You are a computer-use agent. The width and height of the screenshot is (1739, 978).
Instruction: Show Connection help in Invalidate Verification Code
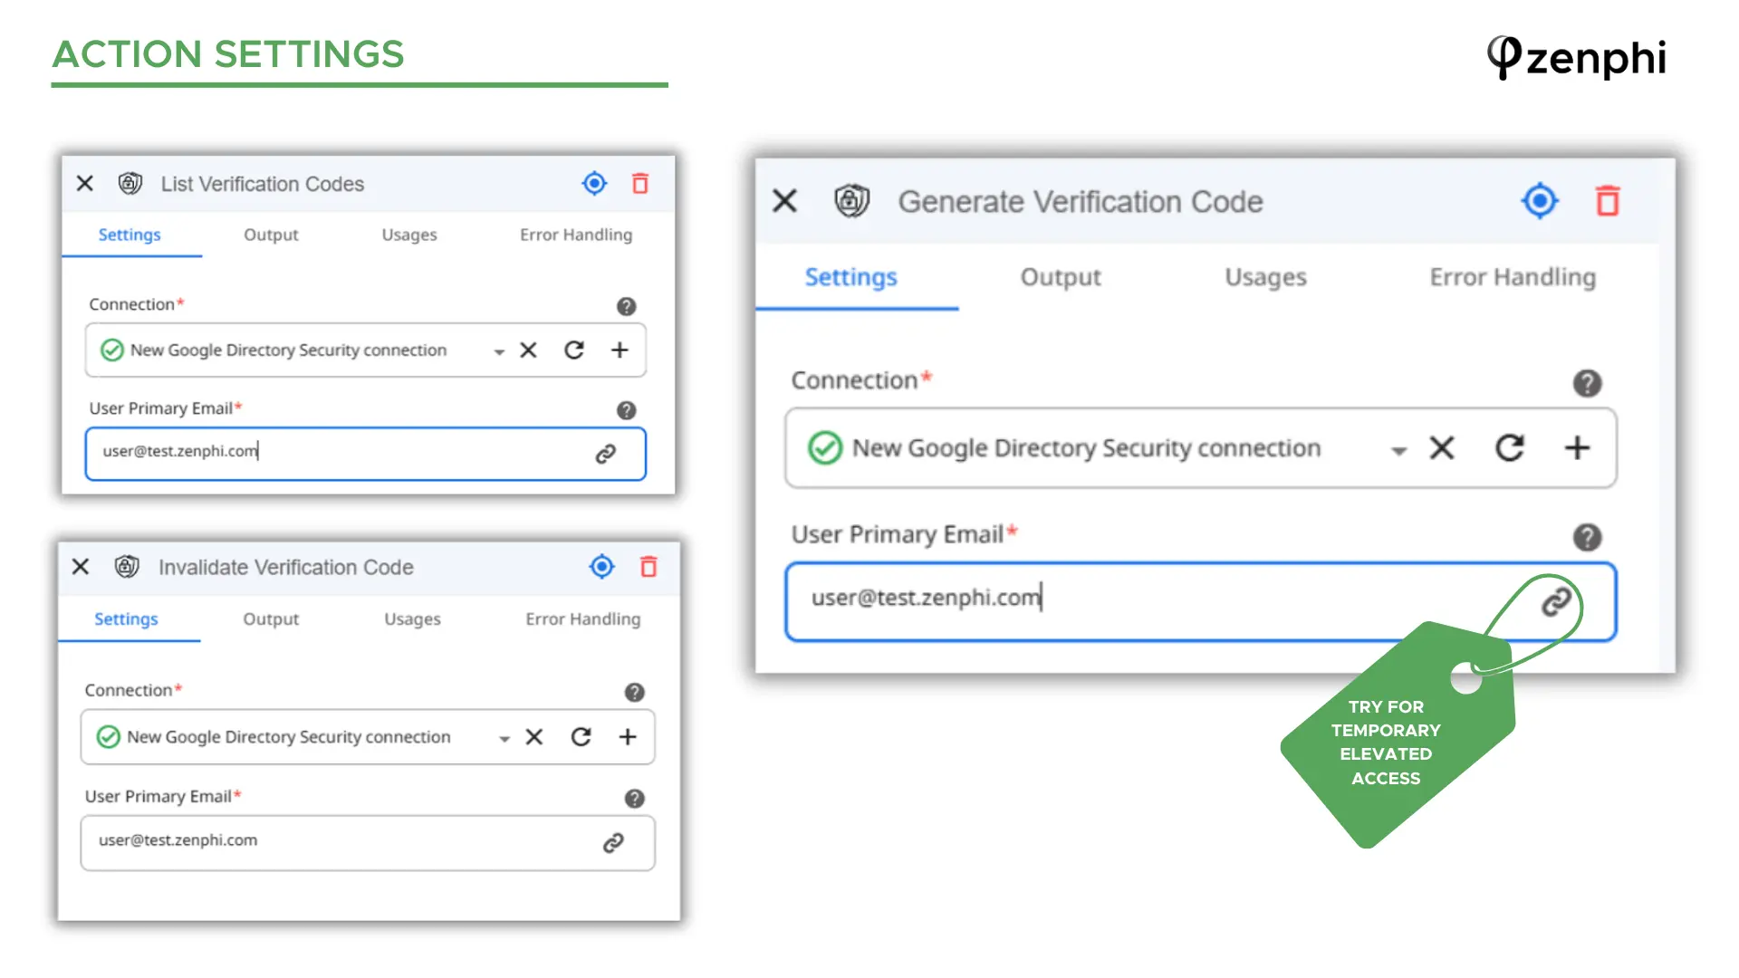pyautogui.click(x=634, y=693)
